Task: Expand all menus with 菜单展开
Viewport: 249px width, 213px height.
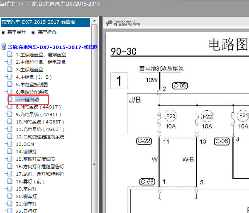Action: click(x=17, y=32)
